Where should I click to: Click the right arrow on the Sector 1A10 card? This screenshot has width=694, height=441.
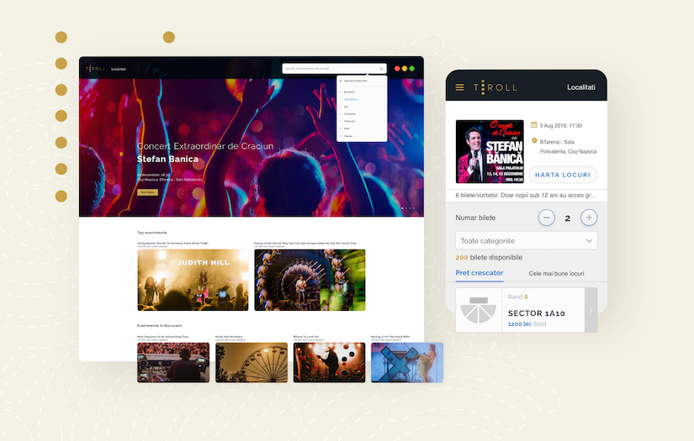click(x=591, y=310)
